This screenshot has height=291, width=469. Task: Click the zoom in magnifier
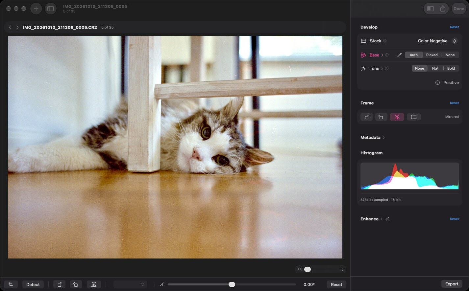[341, 269]
